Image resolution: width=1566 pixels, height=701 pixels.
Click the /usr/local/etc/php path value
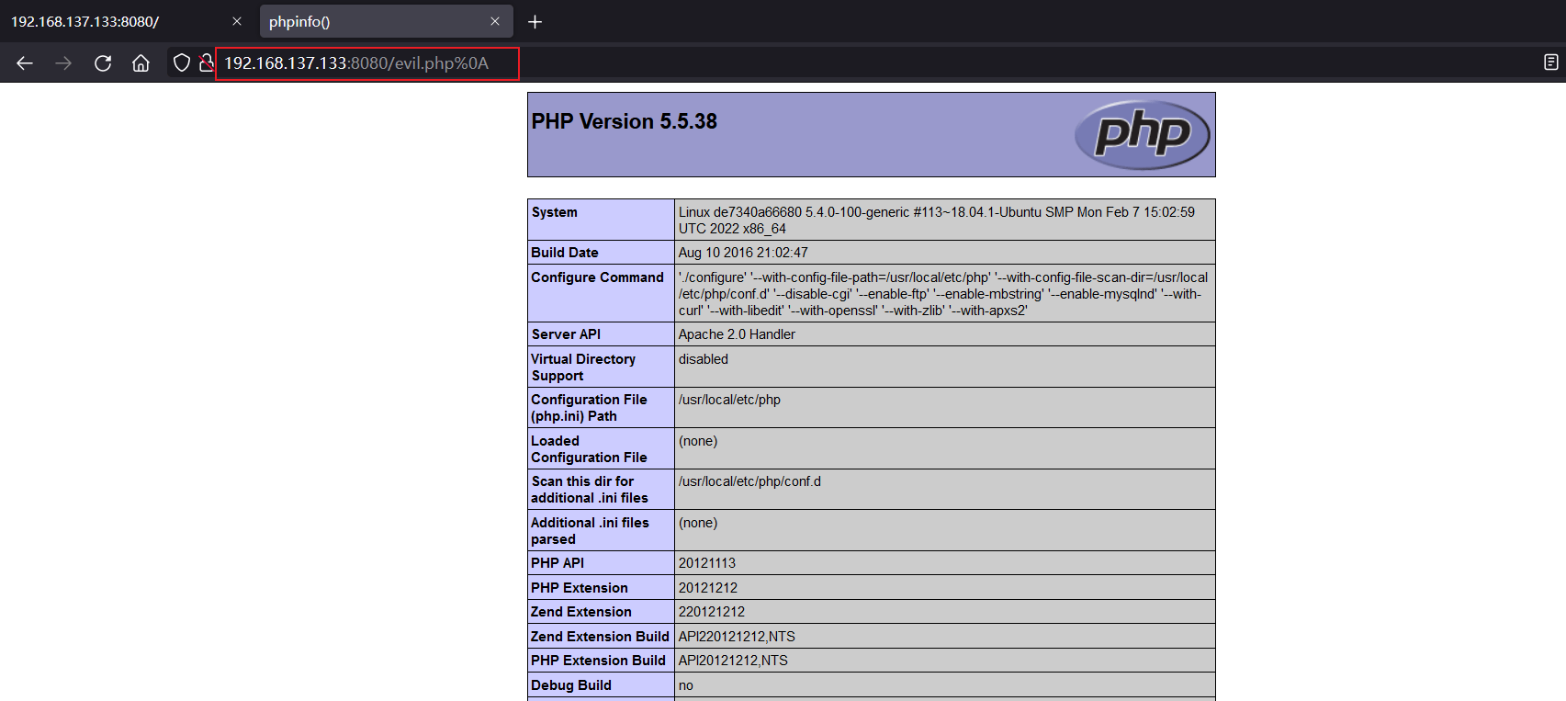729,400
